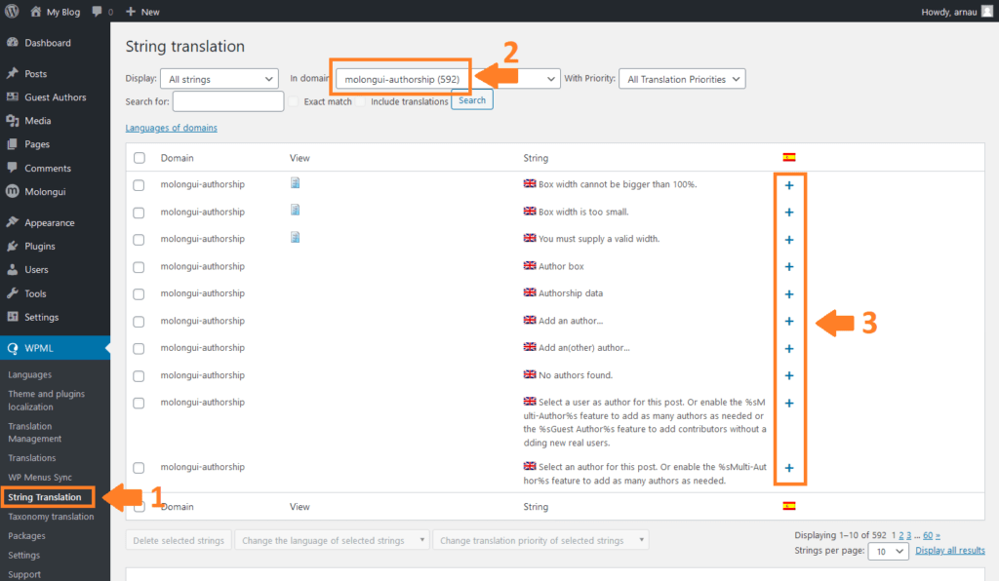This screenshot has width=999, height=581.
Task: View source of 'You must supply a valid width.'
Action: tap(295, 237)
